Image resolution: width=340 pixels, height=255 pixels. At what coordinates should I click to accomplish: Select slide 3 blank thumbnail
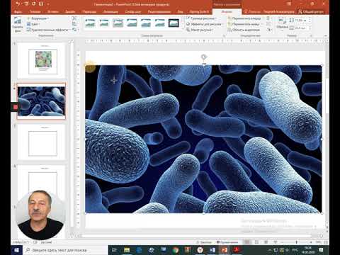(x=41, y=142)
